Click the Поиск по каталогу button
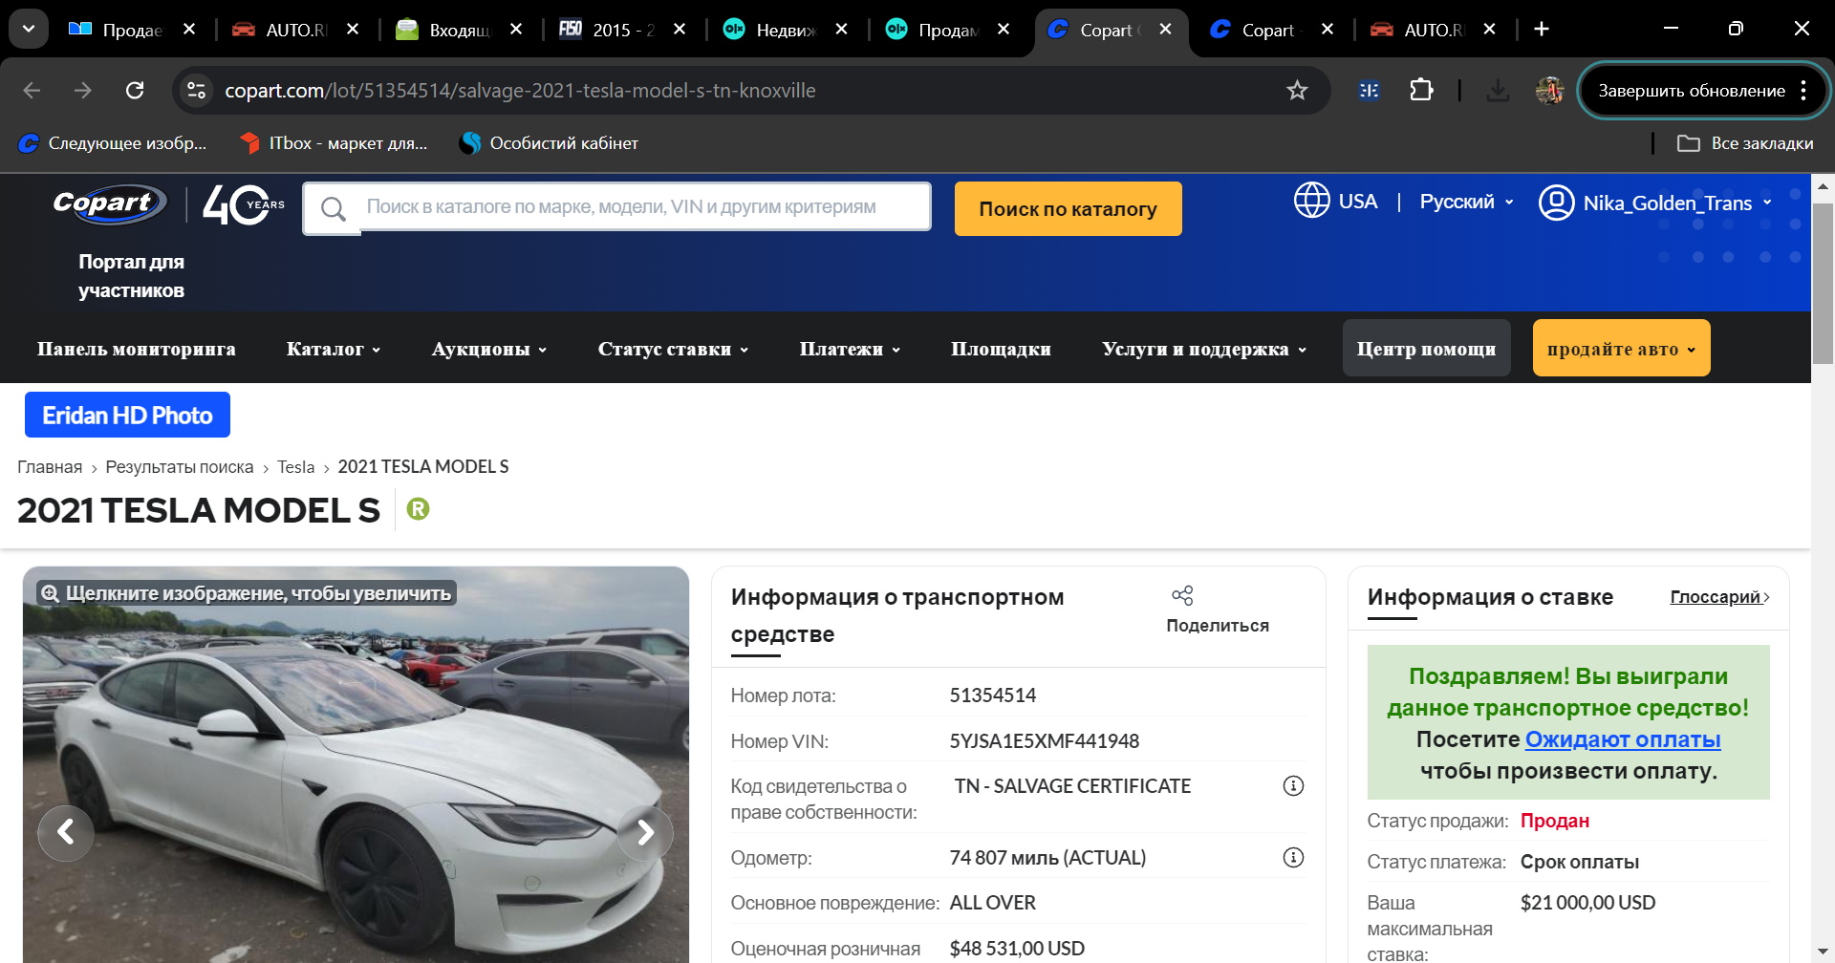Viewport: 1835px width, 963px height. point(1068,209)
